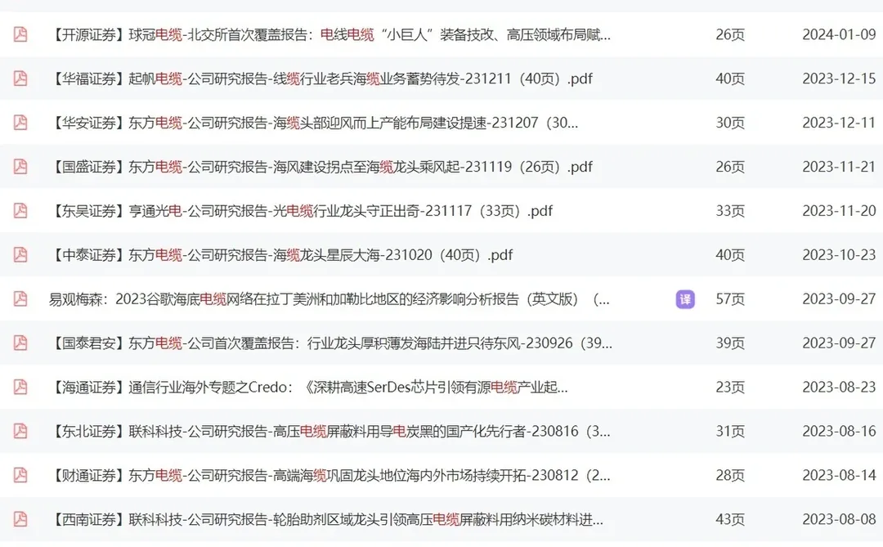Click PDF icon of 东北证券 联科科技 report
This screenshot has height=547, width=883.
pos(20,431)
